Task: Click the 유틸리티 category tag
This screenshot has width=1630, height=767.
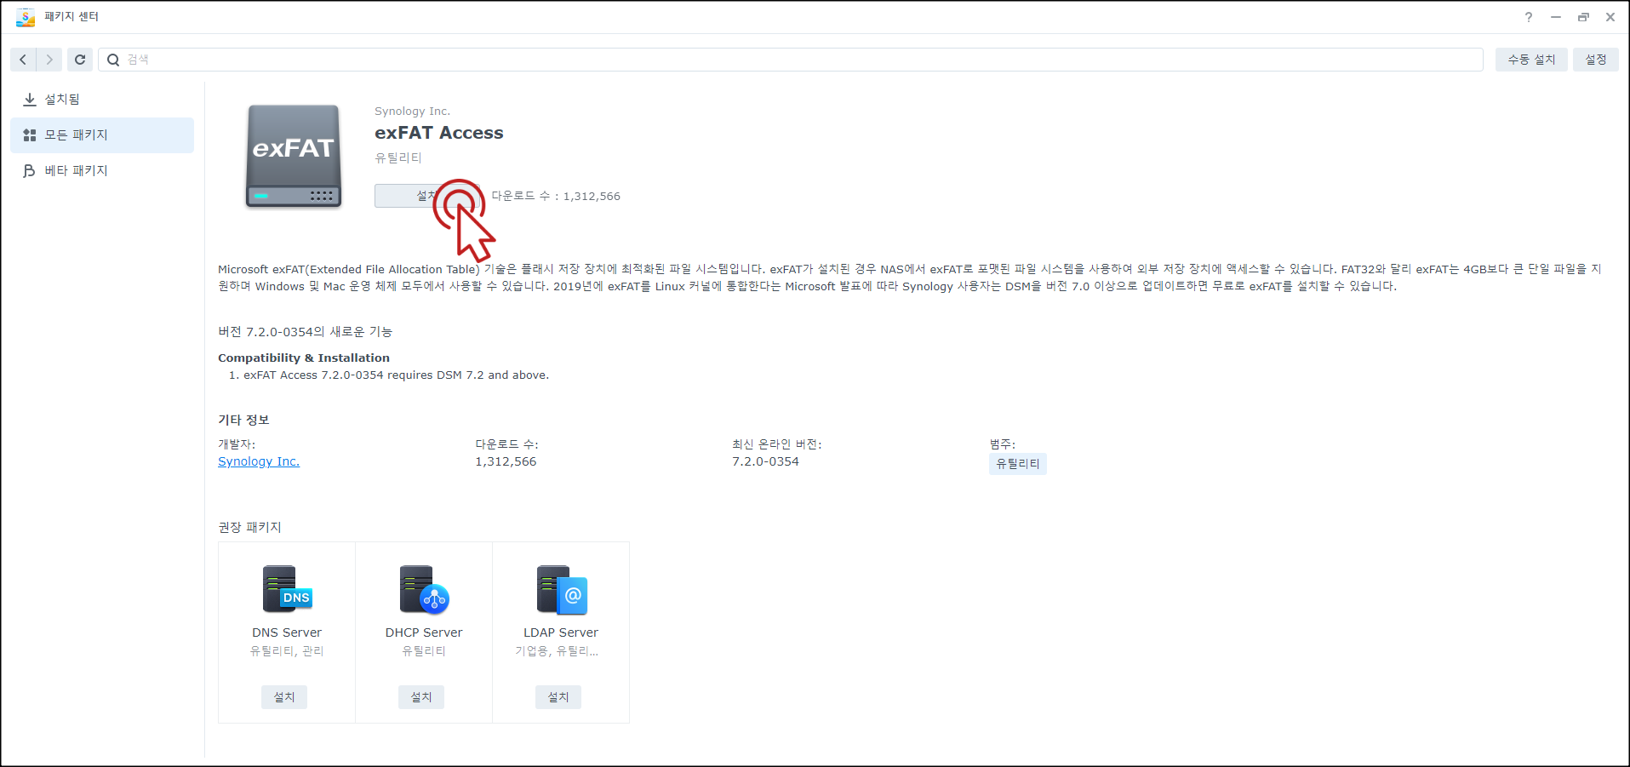Action: click(1018, 464)
